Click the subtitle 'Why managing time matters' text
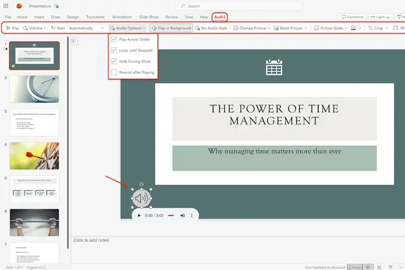The height and width of the screenshot is (270, 405). [x=275, y=151]
